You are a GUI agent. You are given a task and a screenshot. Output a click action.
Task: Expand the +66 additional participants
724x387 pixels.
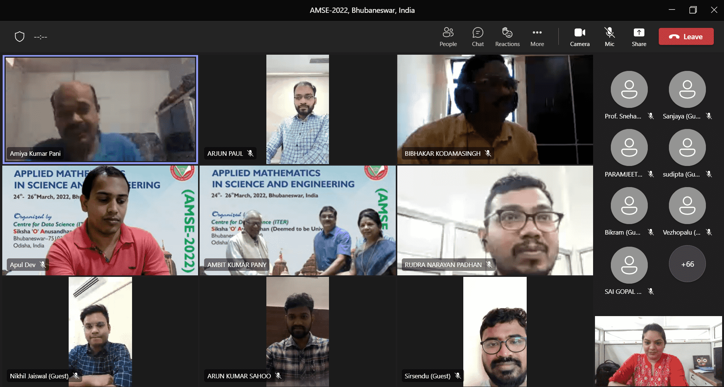tap(687, 264)
